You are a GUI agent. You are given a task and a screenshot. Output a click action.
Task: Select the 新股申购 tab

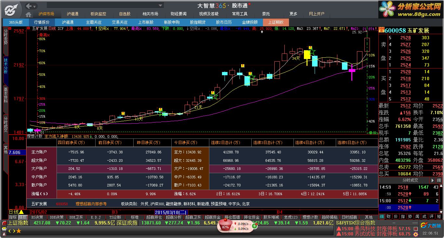click(172, 22)
